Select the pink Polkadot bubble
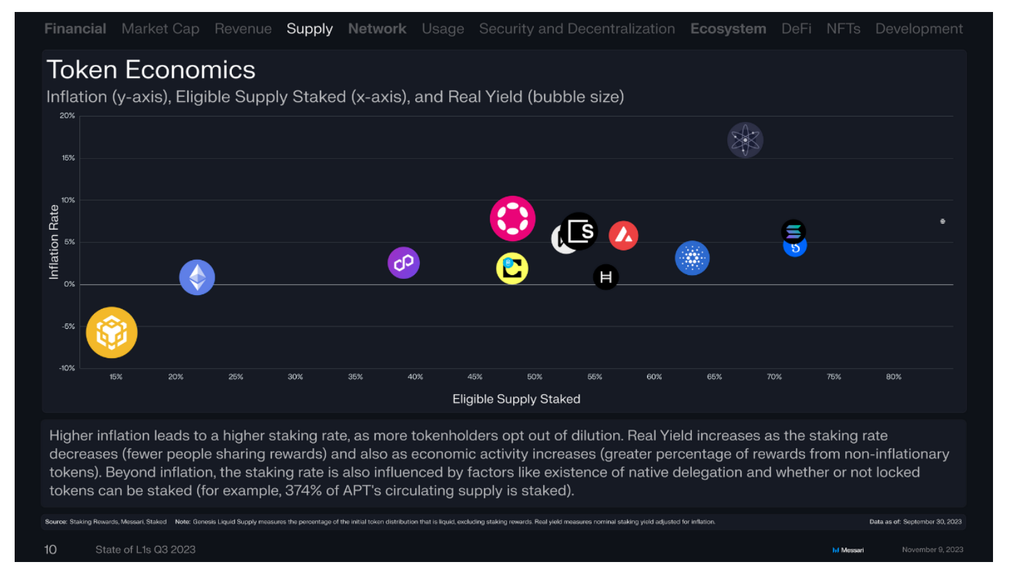This screenshot has height=578, width=1017. point(512,218)
